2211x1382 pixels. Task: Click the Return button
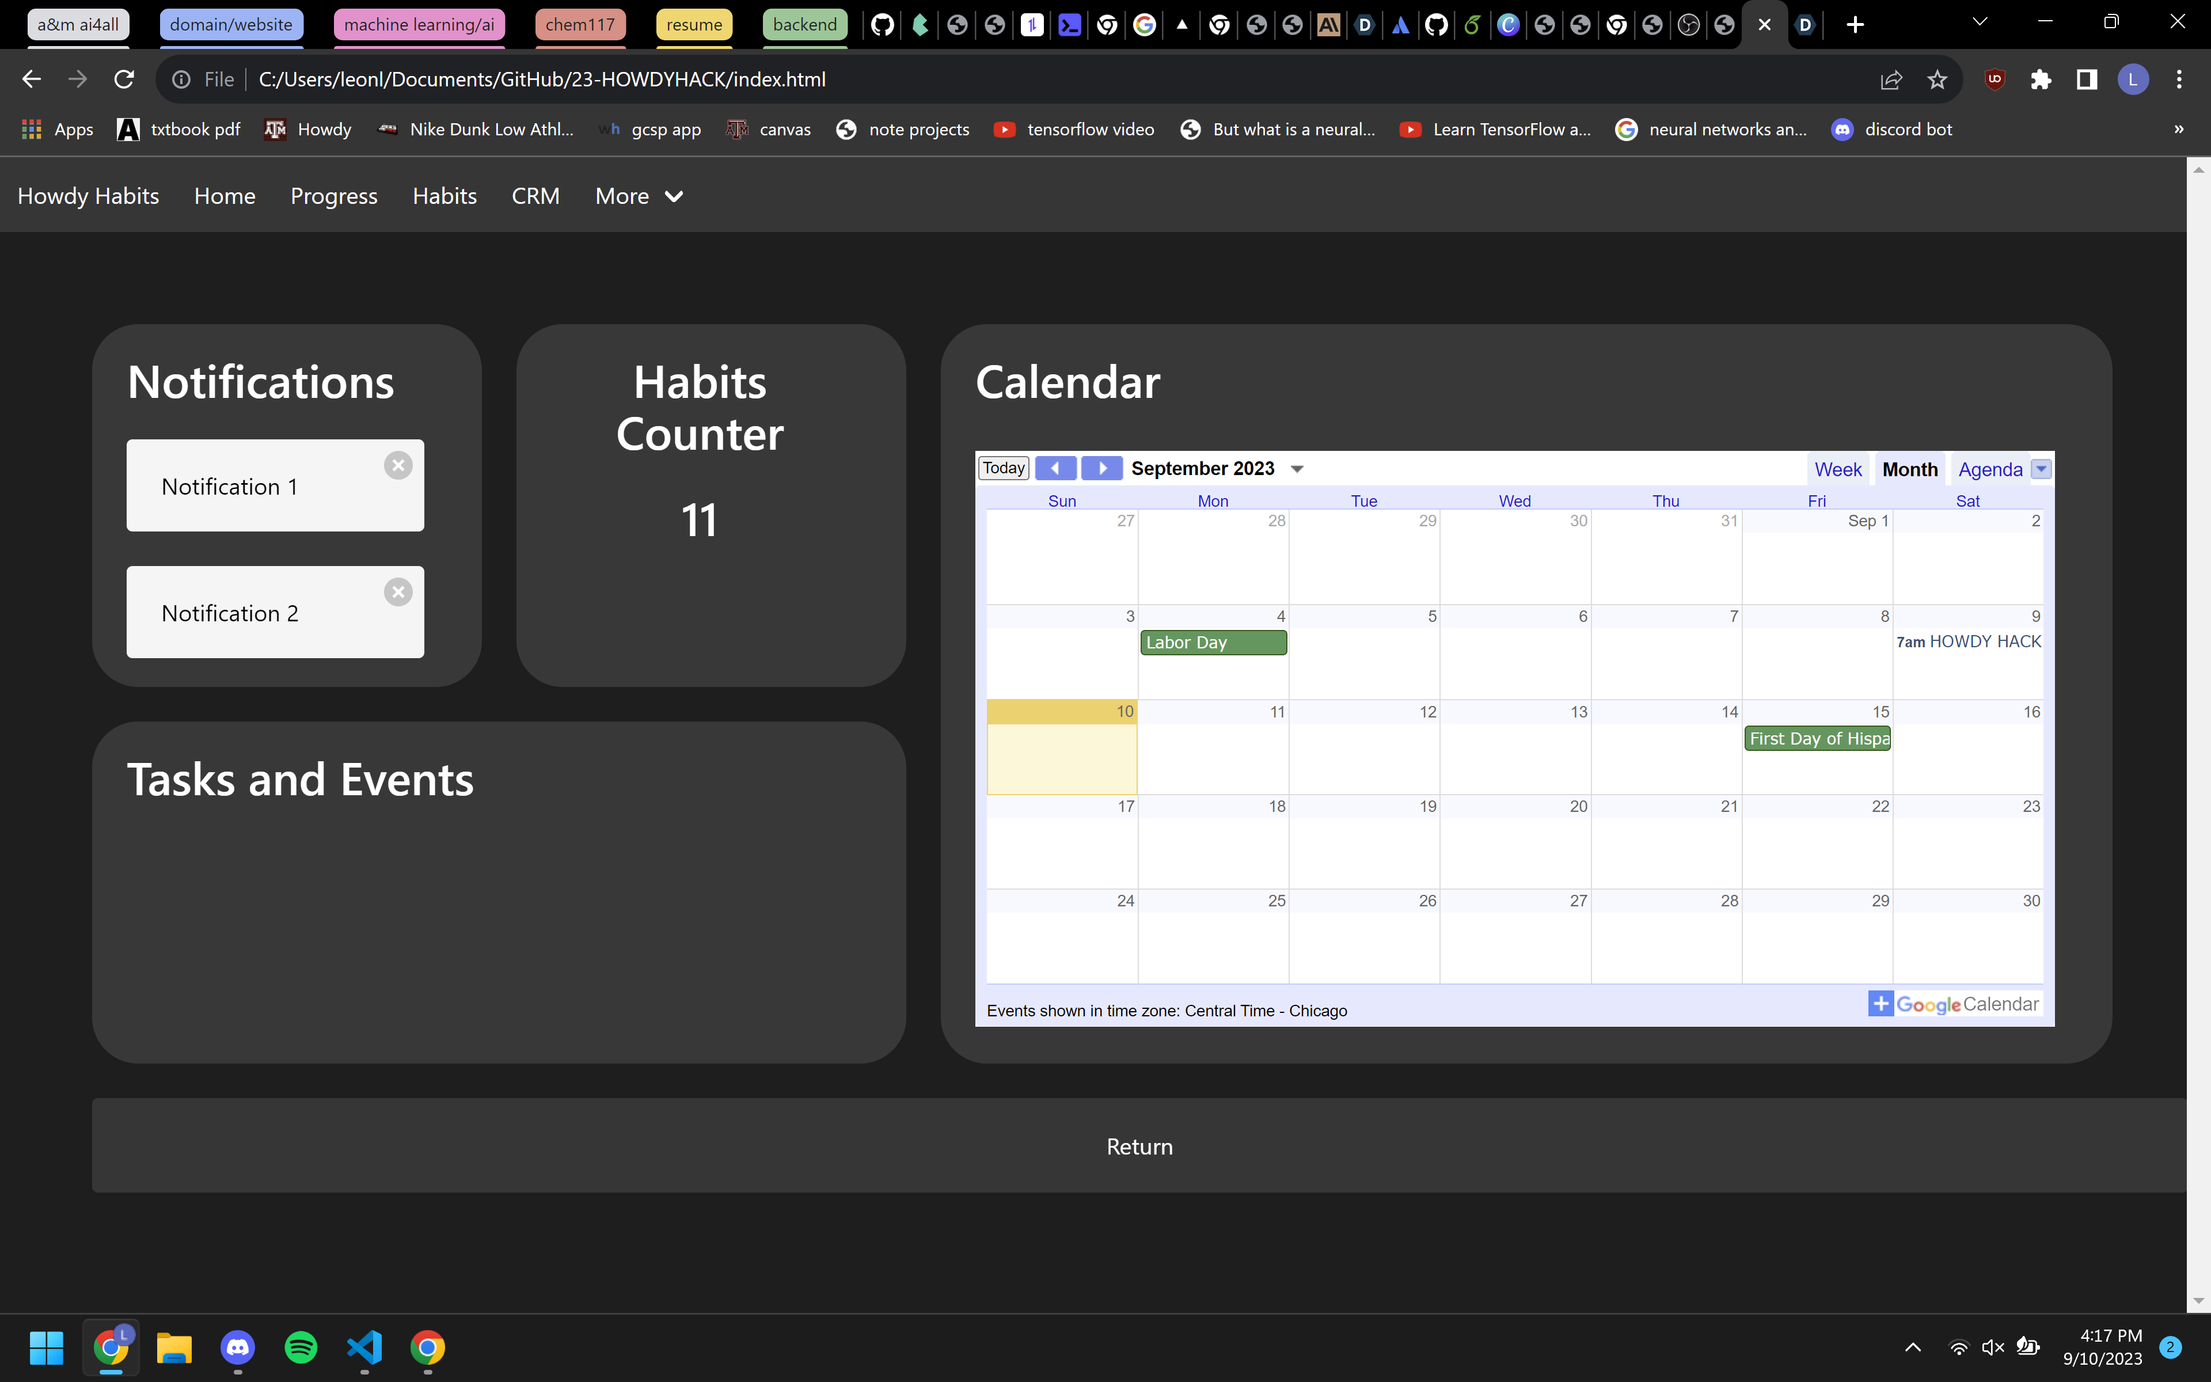[1138, 1145]
